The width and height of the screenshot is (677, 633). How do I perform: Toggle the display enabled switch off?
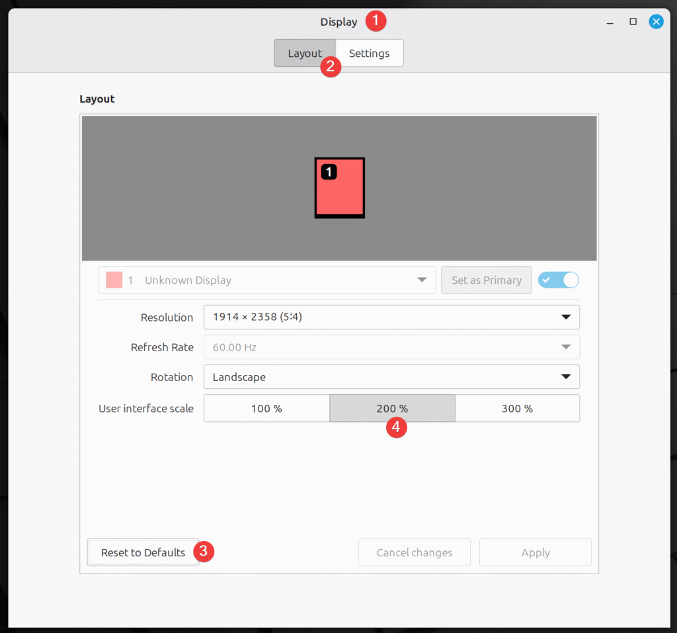(x=559, y=280)
